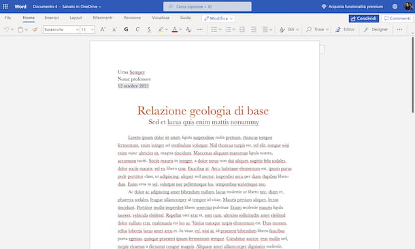Expand the Undo dropdown arrow
415x249 pixels.
click(12, 30)
